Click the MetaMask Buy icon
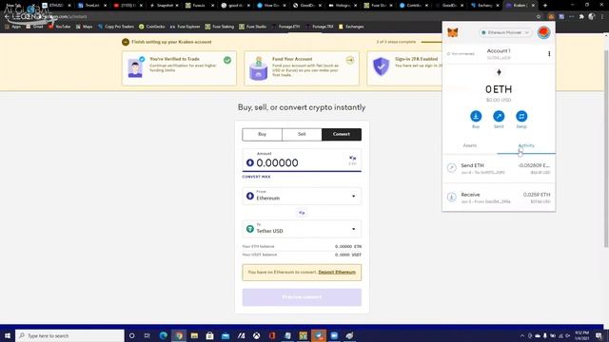The width and height of the screenshot is (609, 342). (476, 116)
